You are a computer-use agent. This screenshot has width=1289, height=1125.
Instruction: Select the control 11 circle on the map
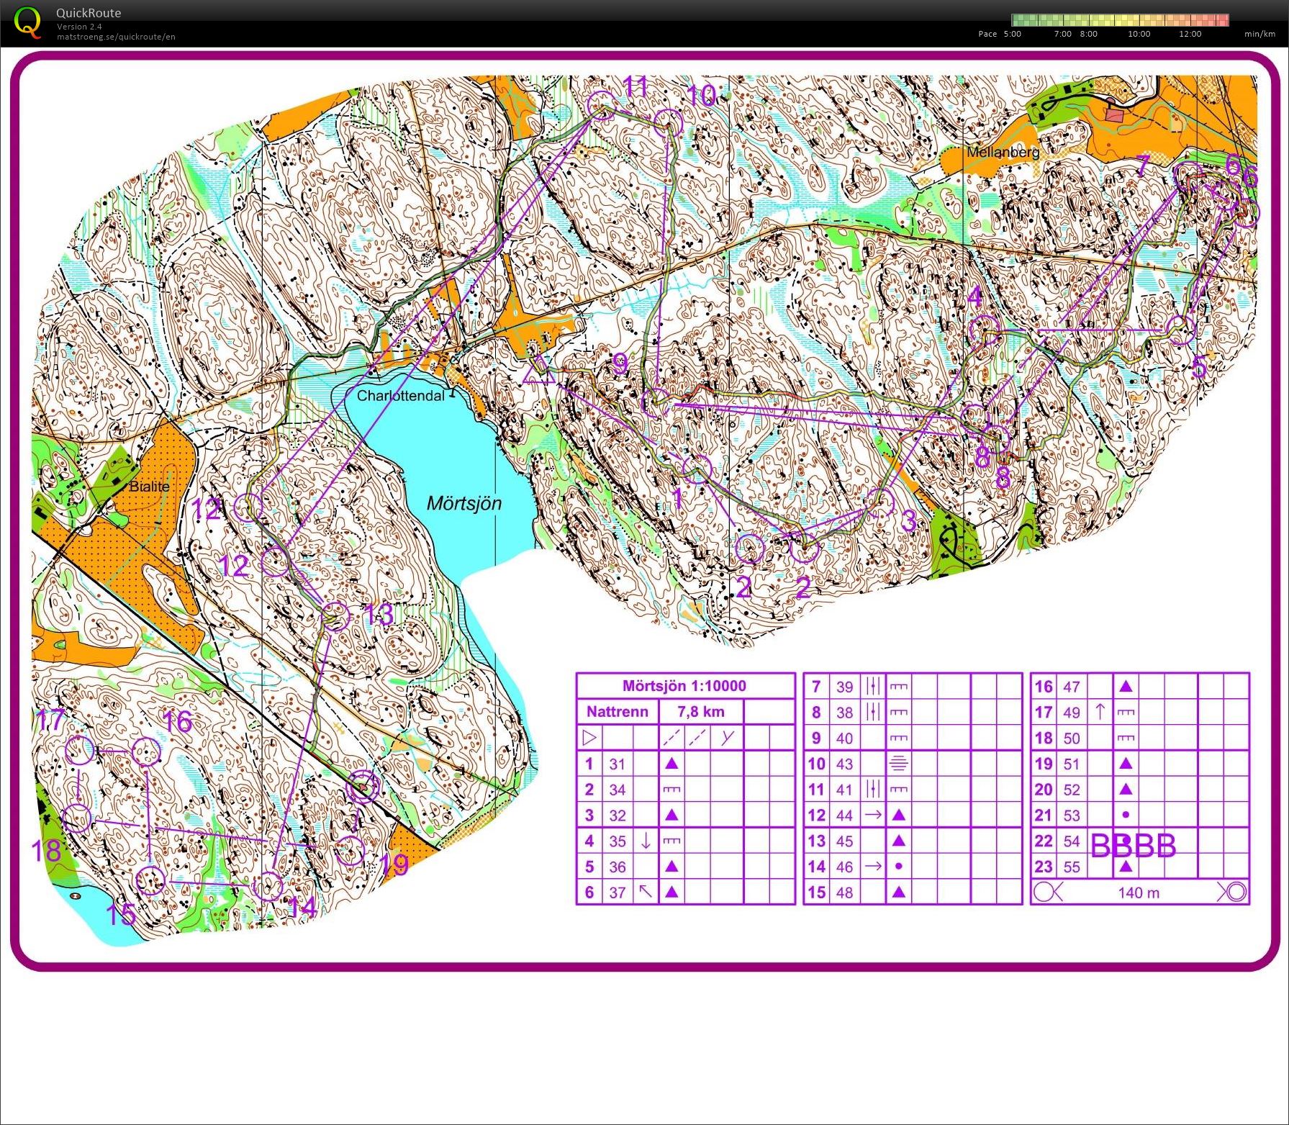click(x=601, y=105)
